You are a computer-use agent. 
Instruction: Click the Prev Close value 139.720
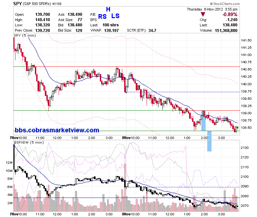tap(43, 31)
